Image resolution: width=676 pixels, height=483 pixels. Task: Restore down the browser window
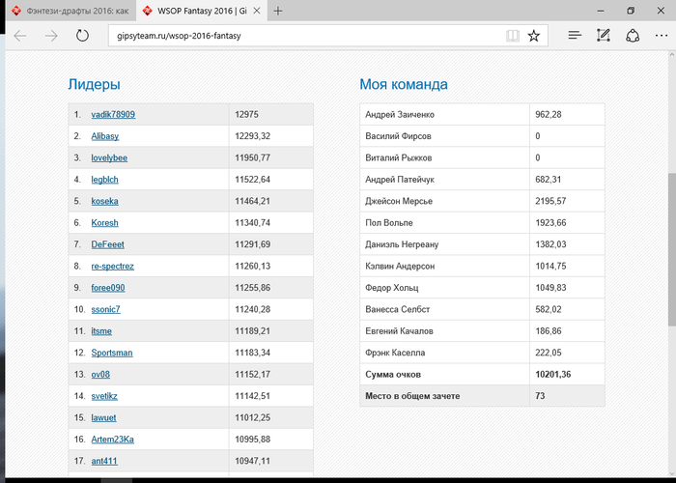631,11
